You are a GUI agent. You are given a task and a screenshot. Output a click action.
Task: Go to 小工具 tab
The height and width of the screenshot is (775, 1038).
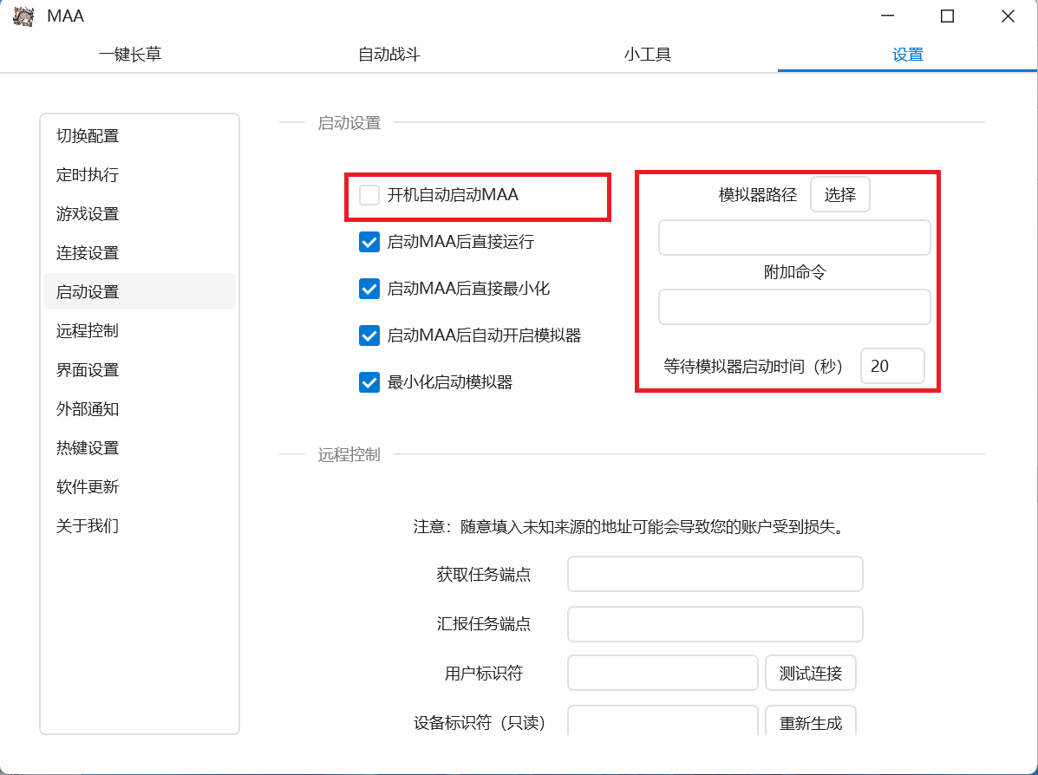pos(648,55)
